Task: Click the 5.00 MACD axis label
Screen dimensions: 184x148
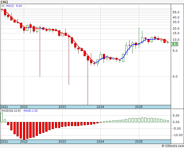Action: coord(176,115)
